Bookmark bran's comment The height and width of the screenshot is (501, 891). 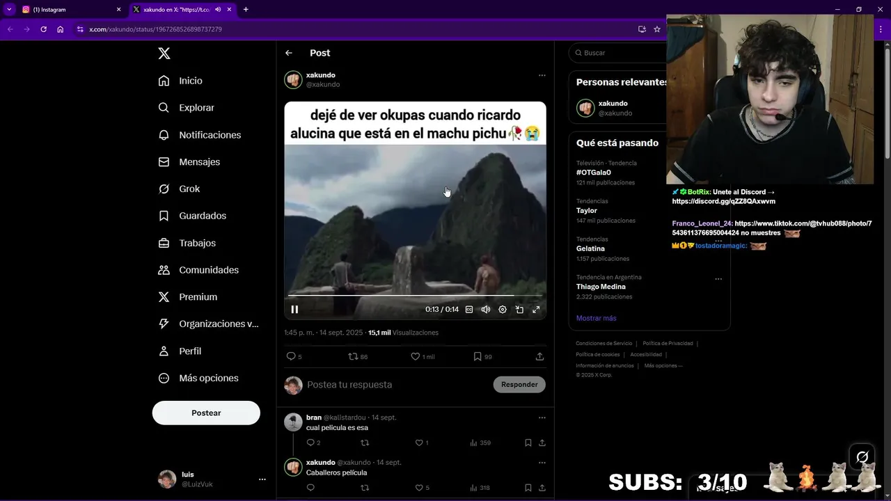point(528,443)
